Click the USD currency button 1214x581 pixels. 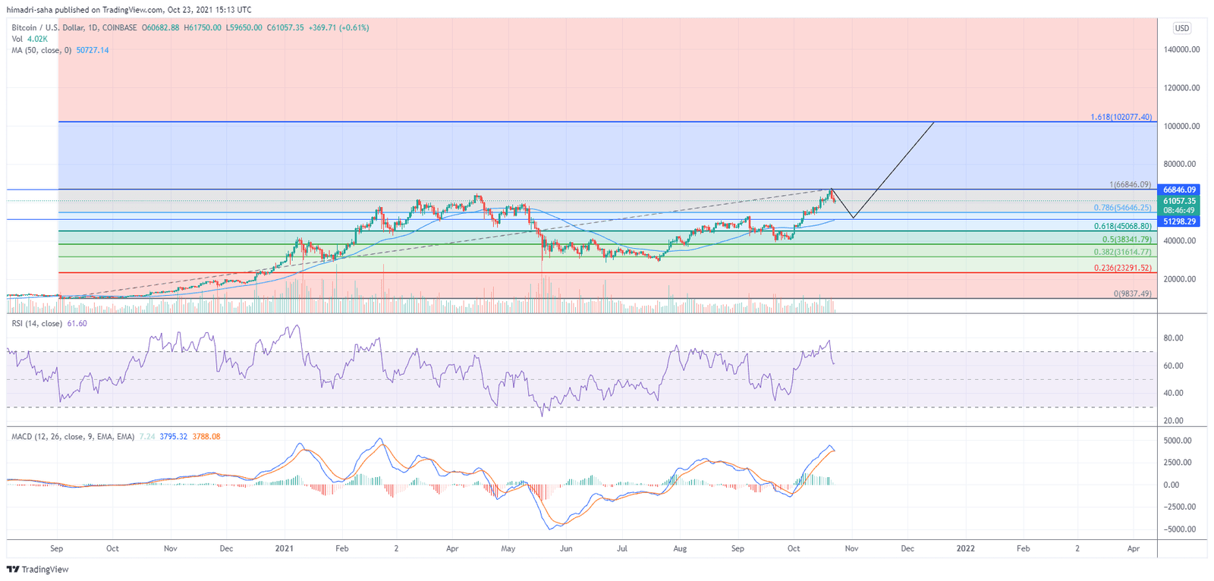1182,28
